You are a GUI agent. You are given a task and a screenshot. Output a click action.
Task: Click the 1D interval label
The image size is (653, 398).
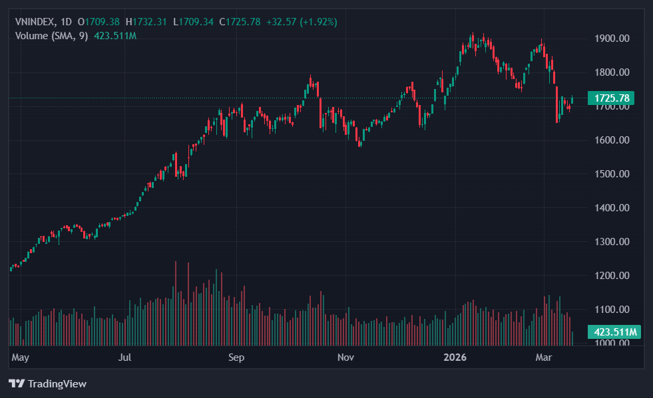pos(66,22)
